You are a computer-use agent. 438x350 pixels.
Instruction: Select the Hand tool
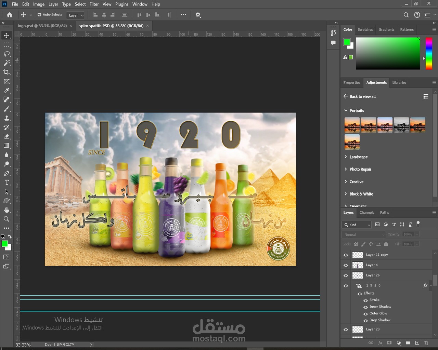[x=7, y=210]
